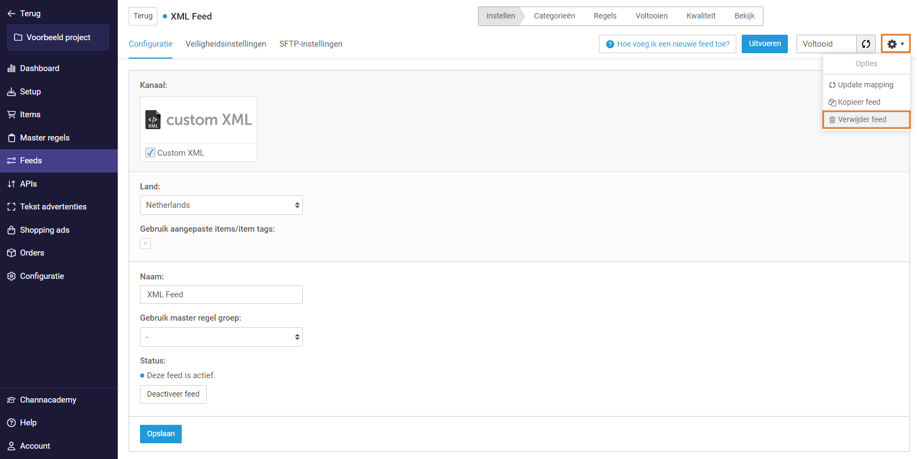Toggle the Custom XML checkbox
This screenshot has height=459, width=917.
[150, 153]
